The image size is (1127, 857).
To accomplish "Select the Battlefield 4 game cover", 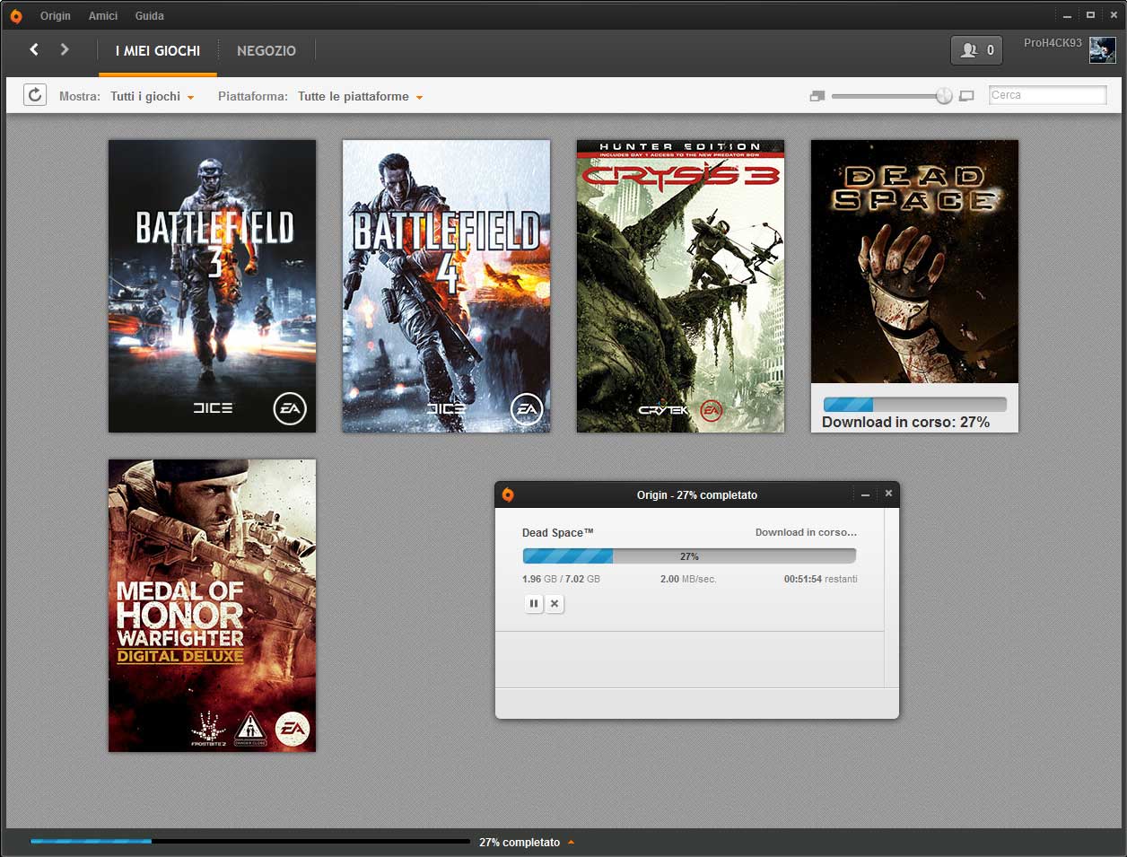I will 446,286.
